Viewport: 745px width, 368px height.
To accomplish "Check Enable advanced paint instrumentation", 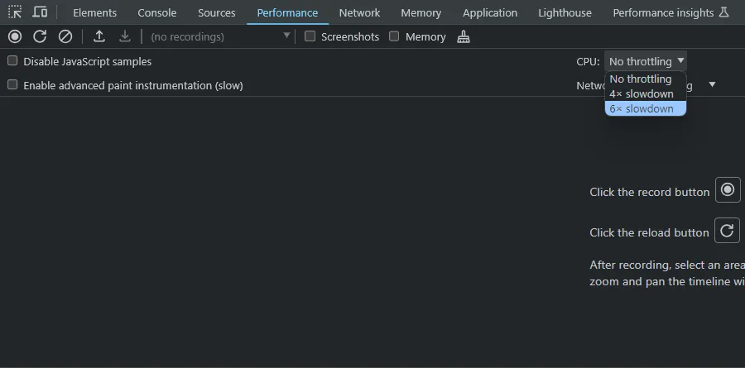I will click(12, 84).
